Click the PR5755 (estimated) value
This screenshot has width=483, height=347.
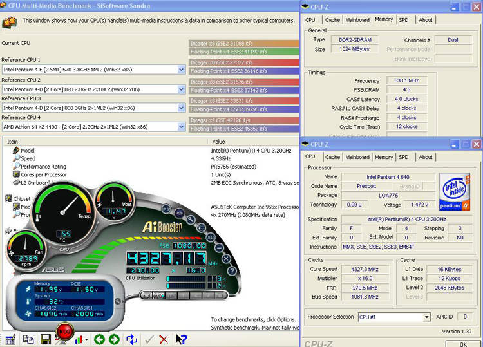click(234, 167)
